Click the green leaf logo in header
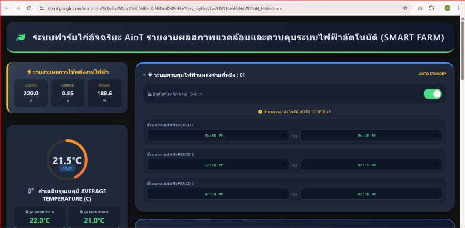Image resolution: width=465 pixels, height=228 pixels. pyautogui.click(x=21, y=37)
